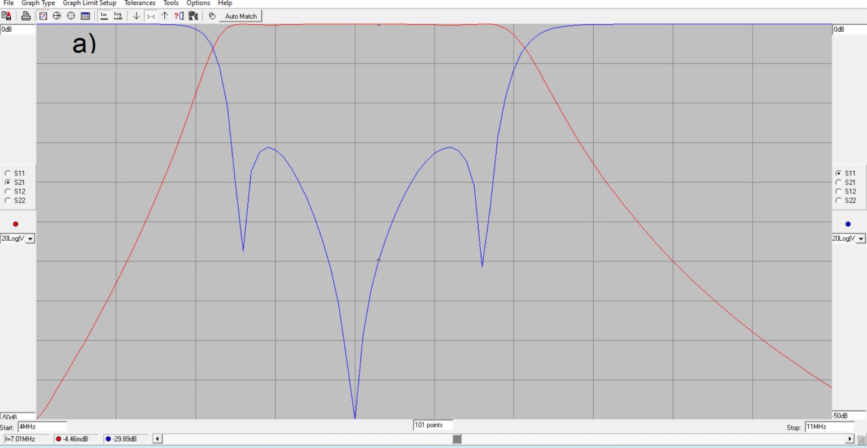Switch frequency axis to Log scale
Screen dimensions: 867x448
point(118,16)
